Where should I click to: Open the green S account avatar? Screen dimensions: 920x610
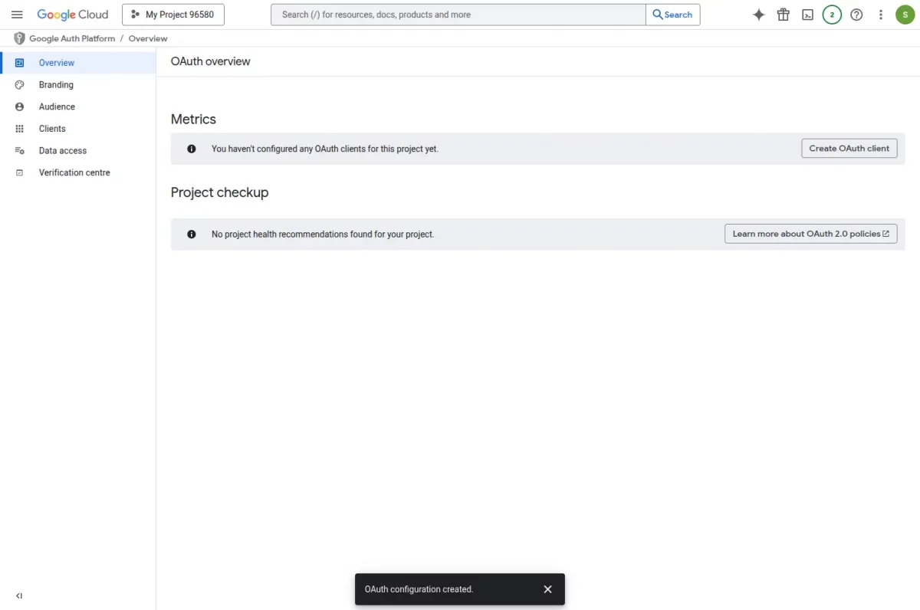[x=905, y=15]
